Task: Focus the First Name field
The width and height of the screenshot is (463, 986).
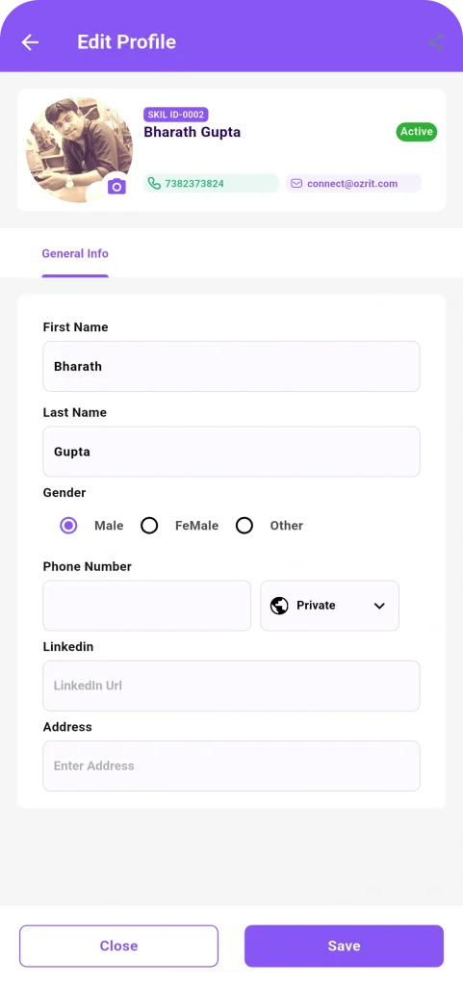Action: (231, 366)
